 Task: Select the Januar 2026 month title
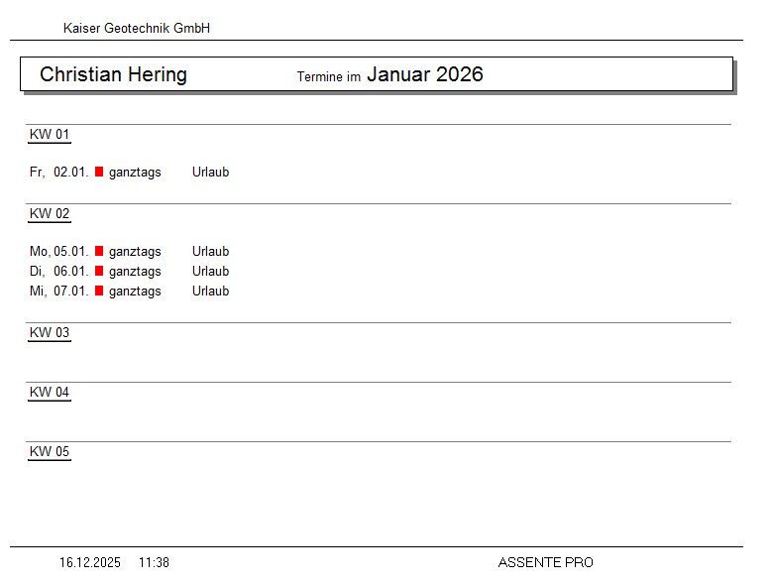click(425, 74)
